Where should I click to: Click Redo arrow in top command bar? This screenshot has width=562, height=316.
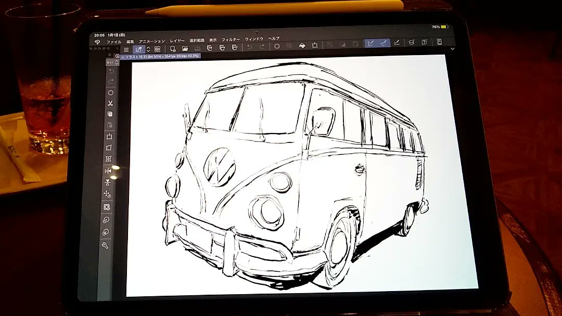(x=262, y=47)
